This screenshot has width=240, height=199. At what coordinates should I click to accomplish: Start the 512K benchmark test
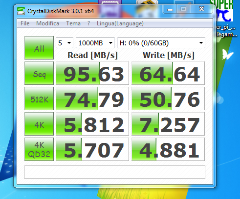(39, 99)
